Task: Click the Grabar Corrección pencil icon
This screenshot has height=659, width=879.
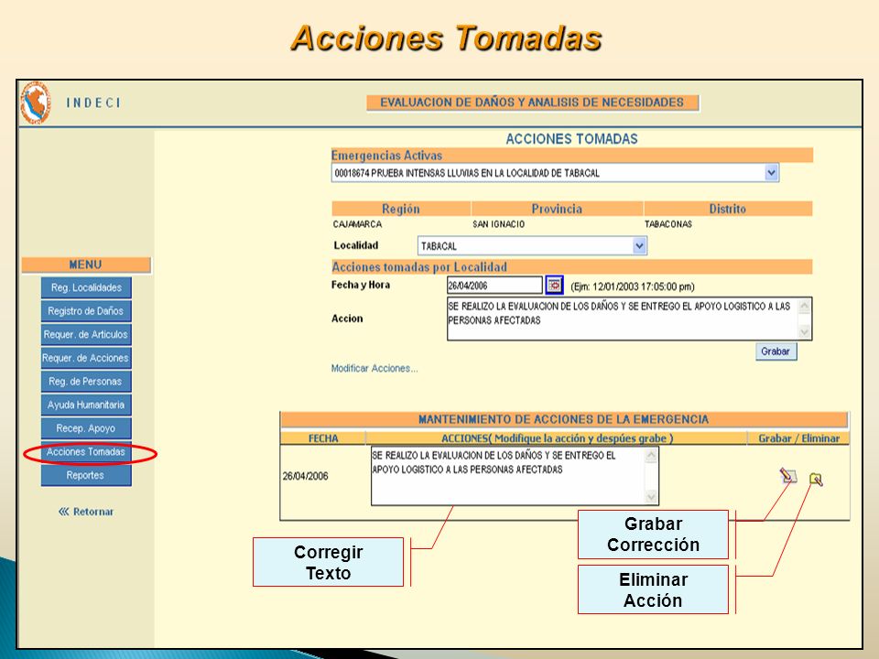Action: point(787,476)
